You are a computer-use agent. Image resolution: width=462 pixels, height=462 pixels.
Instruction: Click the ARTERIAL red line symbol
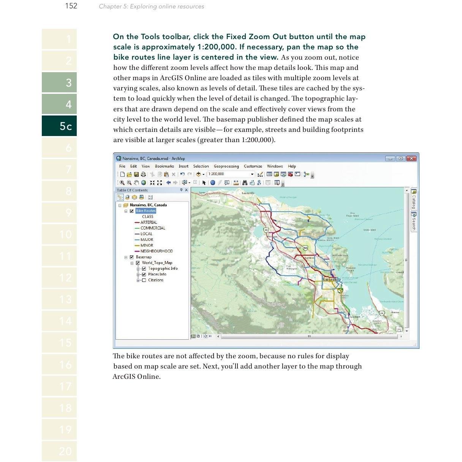coord(137,223)
